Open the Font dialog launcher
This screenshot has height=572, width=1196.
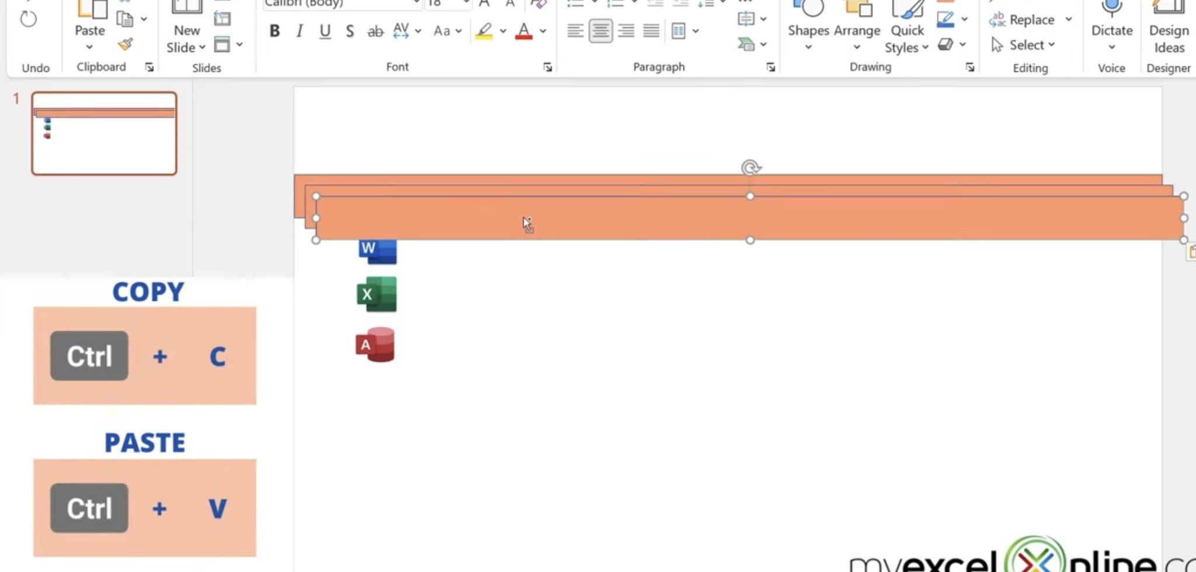coord(547,67)
